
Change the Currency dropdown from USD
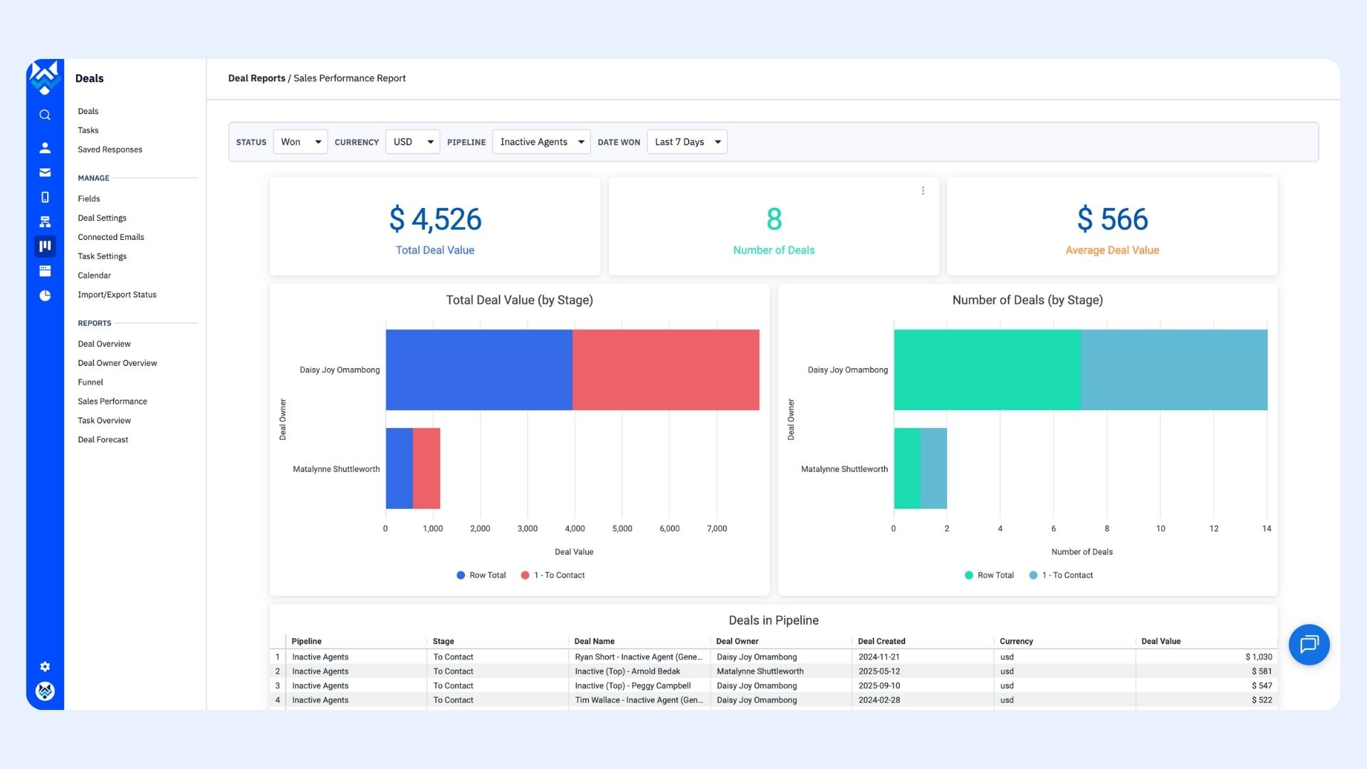pyautogui.click(x=412, y=142)
